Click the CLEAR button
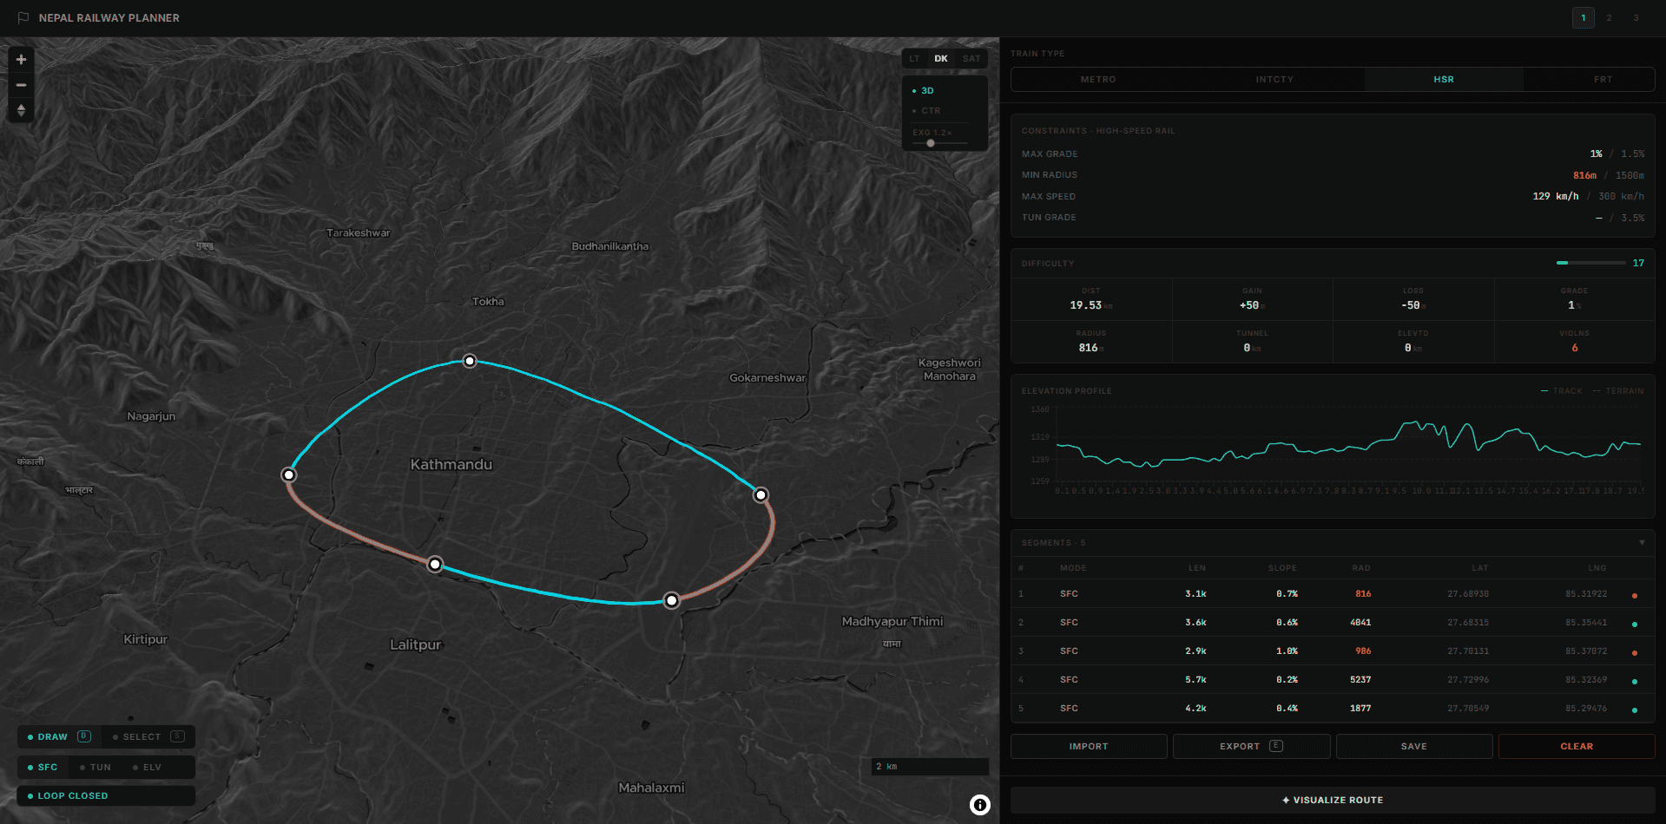Image resolution: width=1666 pixels, height=824 pixels. point(1576,747)
